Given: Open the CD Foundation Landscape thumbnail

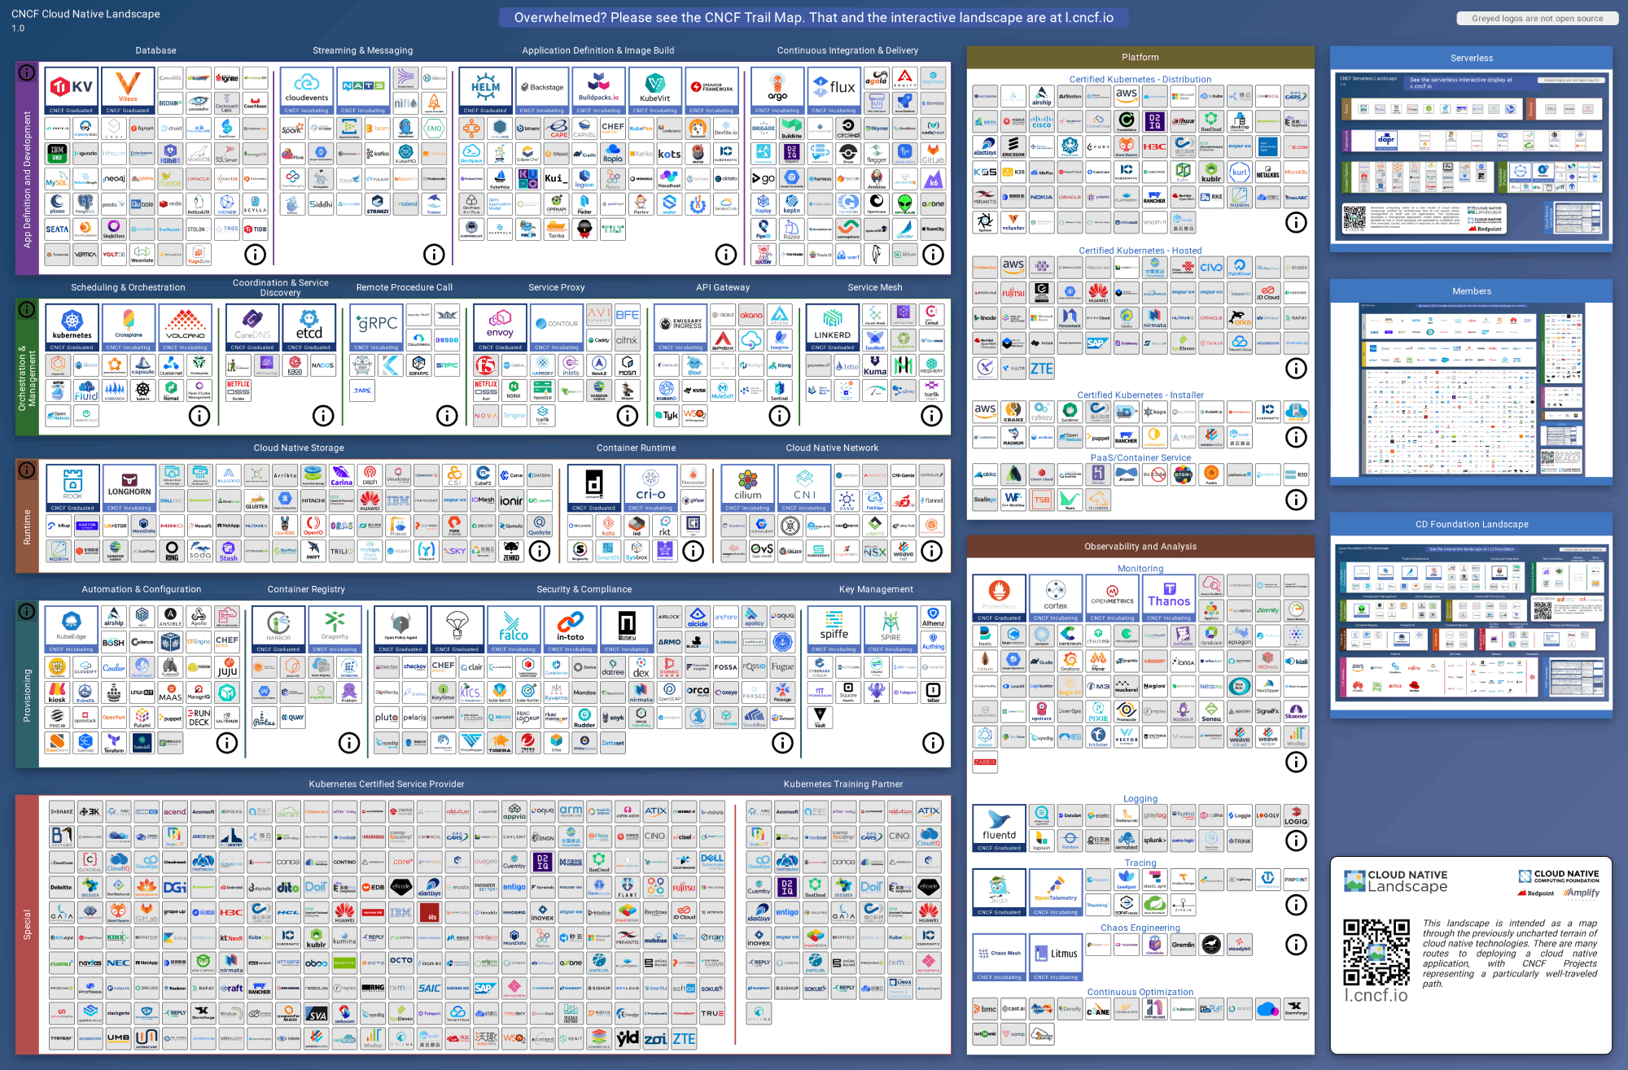Looking at the screenshot, I should tap(1471, 622).
